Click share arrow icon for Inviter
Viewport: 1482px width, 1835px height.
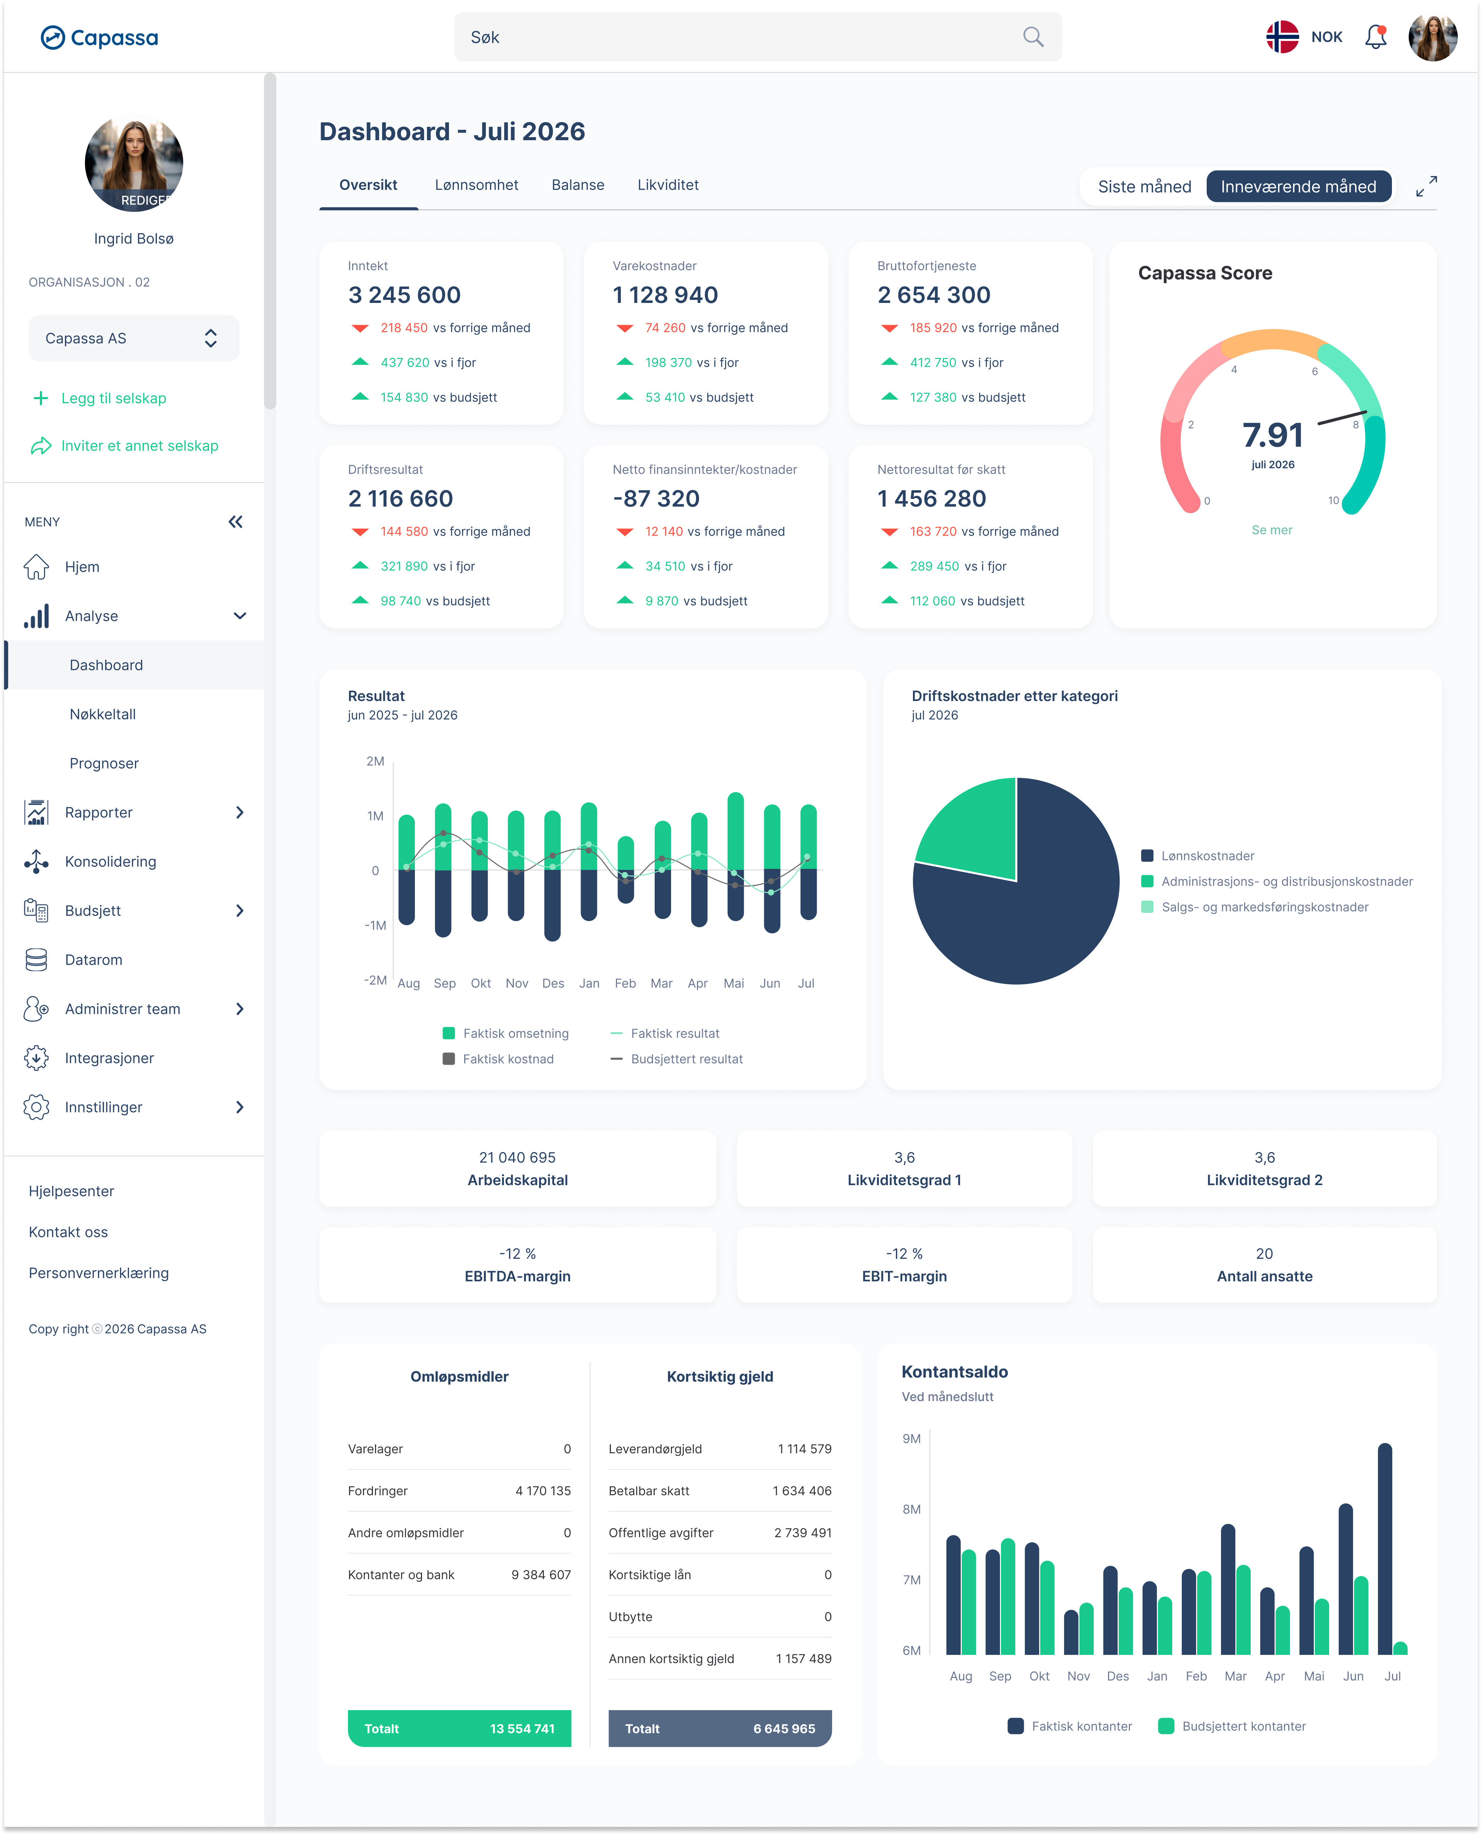click(40, 446)
